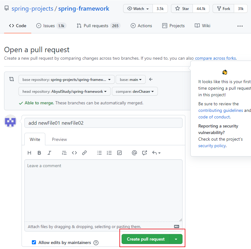The height and width of the screenshot is (249, 251).
Task: Open the Code tab
Action: coord(18,26)
